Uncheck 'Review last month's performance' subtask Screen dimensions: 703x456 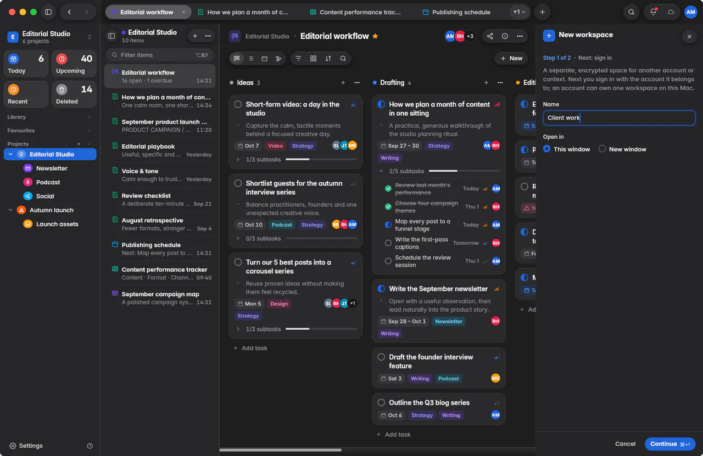click(388, 188)
